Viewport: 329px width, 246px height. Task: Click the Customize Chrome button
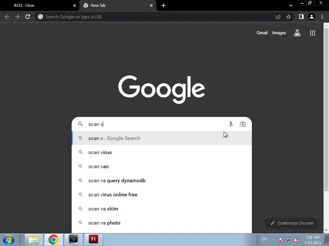pos(292,223)
